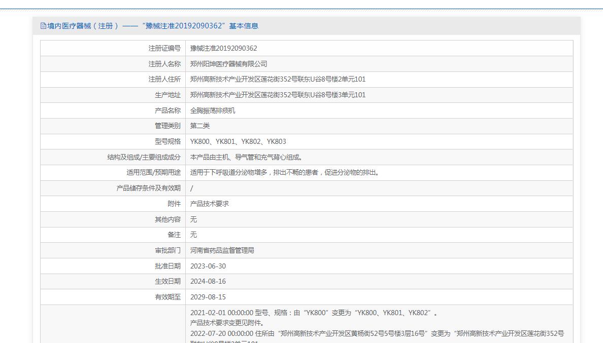Select production address ending 8号楼3单元101
This screenshot has width=603, height=343.
coord(278,95)
